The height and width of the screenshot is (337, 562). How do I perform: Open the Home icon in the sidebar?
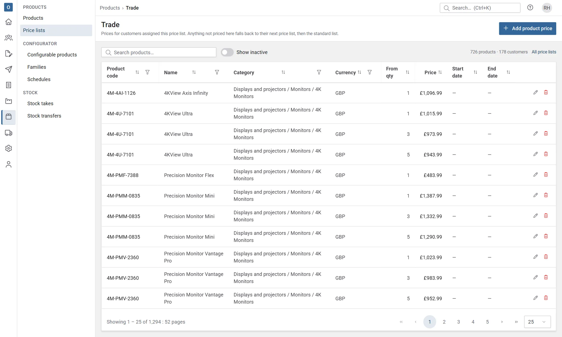9,22
